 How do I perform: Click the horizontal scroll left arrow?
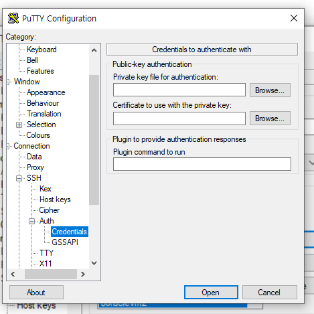pos(13,274)
